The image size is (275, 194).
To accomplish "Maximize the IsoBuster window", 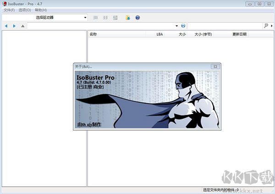I will pyautogui.click(x=260, y=4).
